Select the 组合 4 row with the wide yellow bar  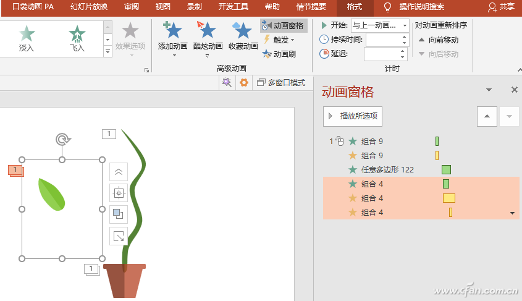pyautogui.click(x=421, y=198)
